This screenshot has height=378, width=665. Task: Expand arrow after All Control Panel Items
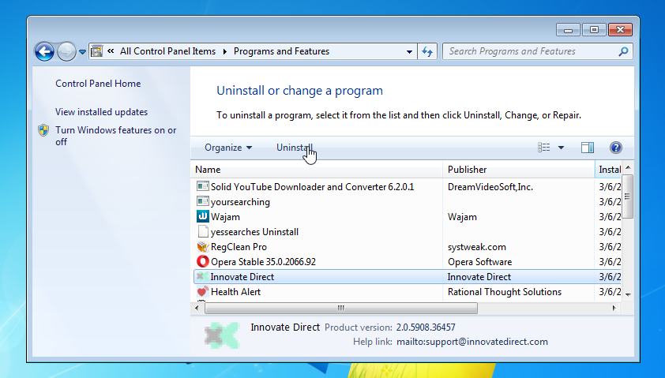[x=225, y=52]
